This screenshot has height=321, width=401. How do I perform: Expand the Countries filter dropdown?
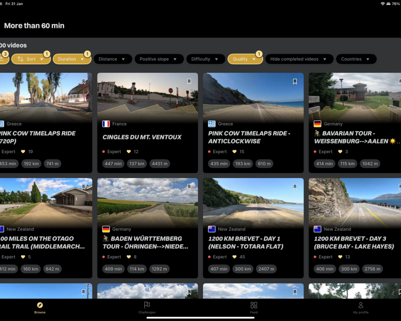coord(356,59)
